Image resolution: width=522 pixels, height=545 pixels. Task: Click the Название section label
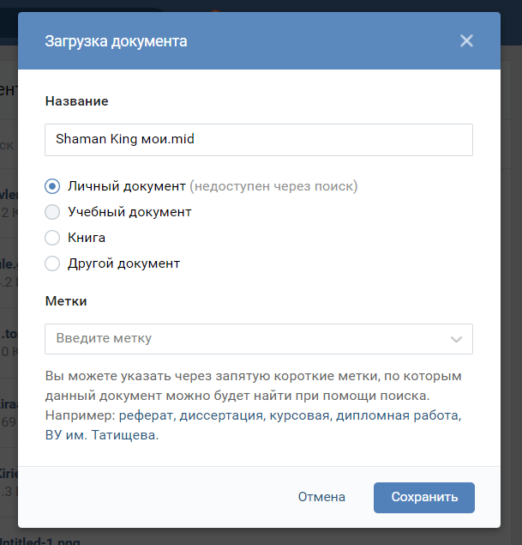tap(76, 101)
